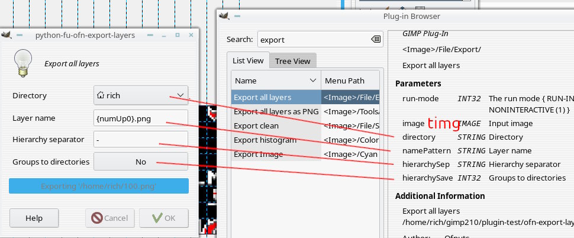Screen dimensions: 574x238
Task: Click the Parameters heading
Action: 418,83
